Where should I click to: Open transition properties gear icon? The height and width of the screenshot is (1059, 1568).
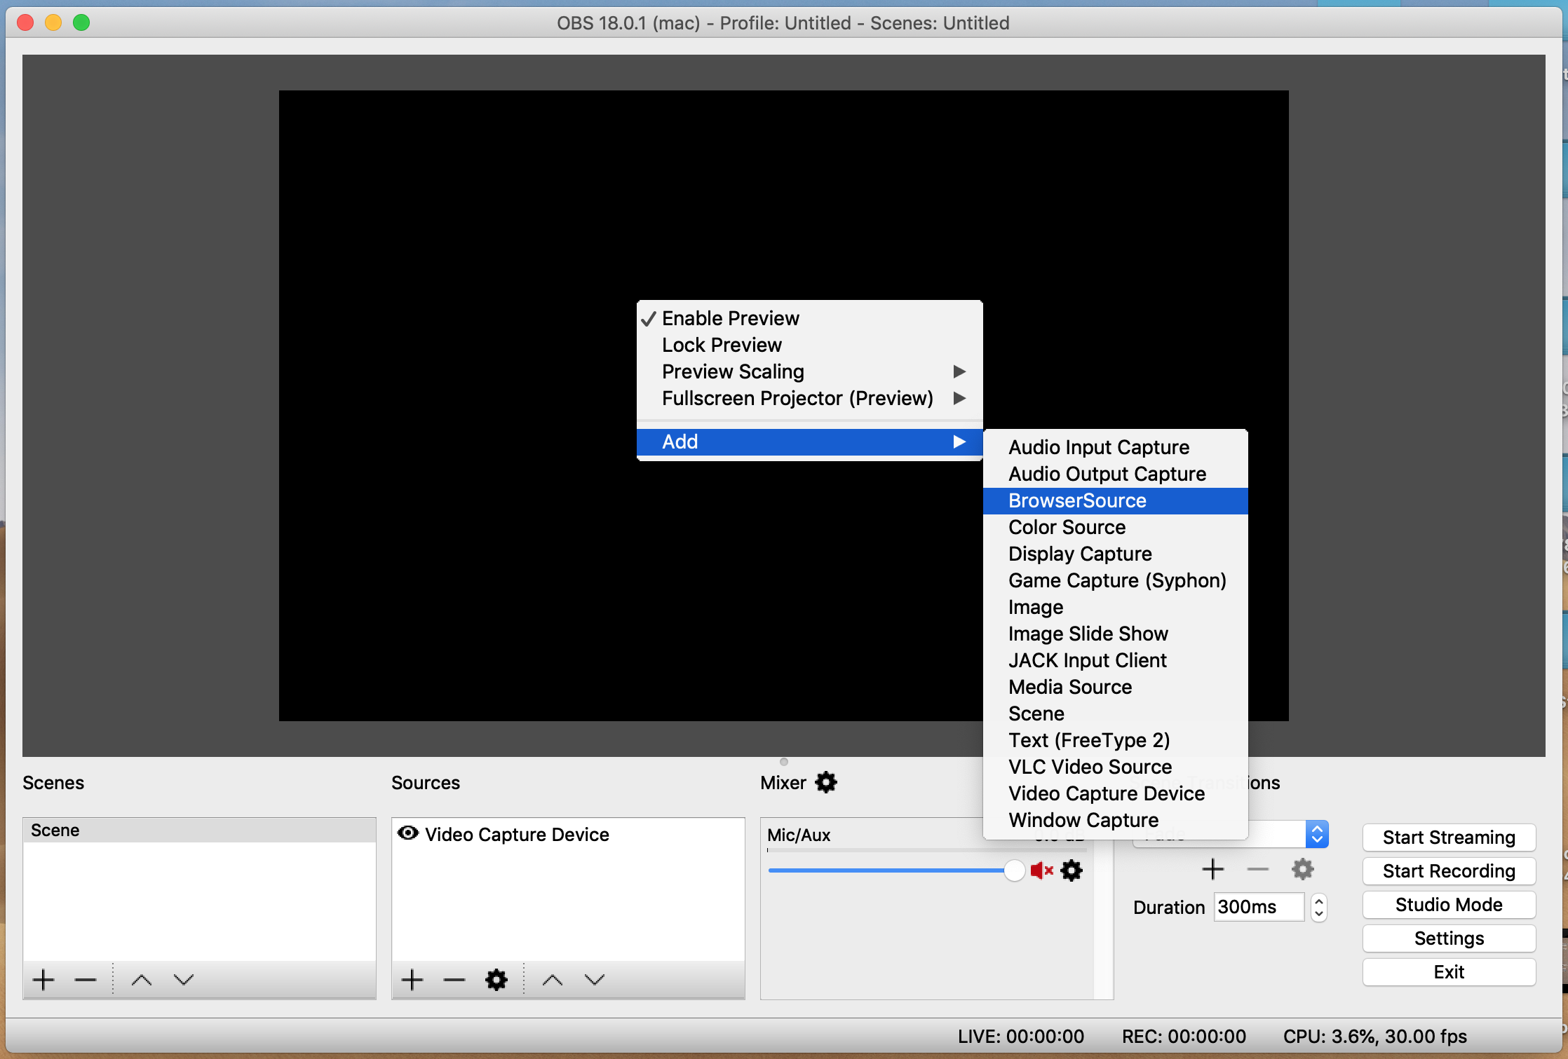tap(1303, 870)
